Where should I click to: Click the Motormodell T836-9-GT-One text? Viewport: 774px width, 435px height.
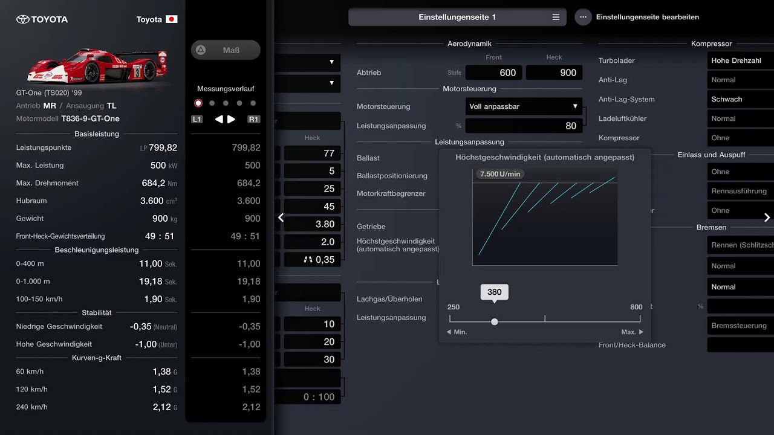tap(90, 118)
